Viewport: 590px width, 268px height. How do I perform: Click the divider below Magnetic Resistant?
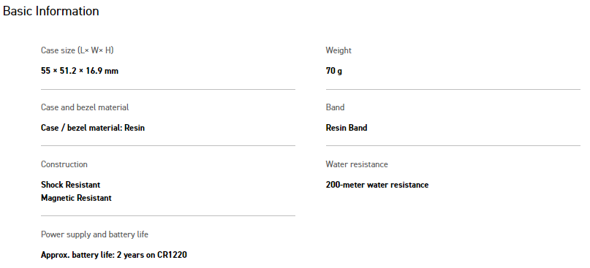click(168, 215)
